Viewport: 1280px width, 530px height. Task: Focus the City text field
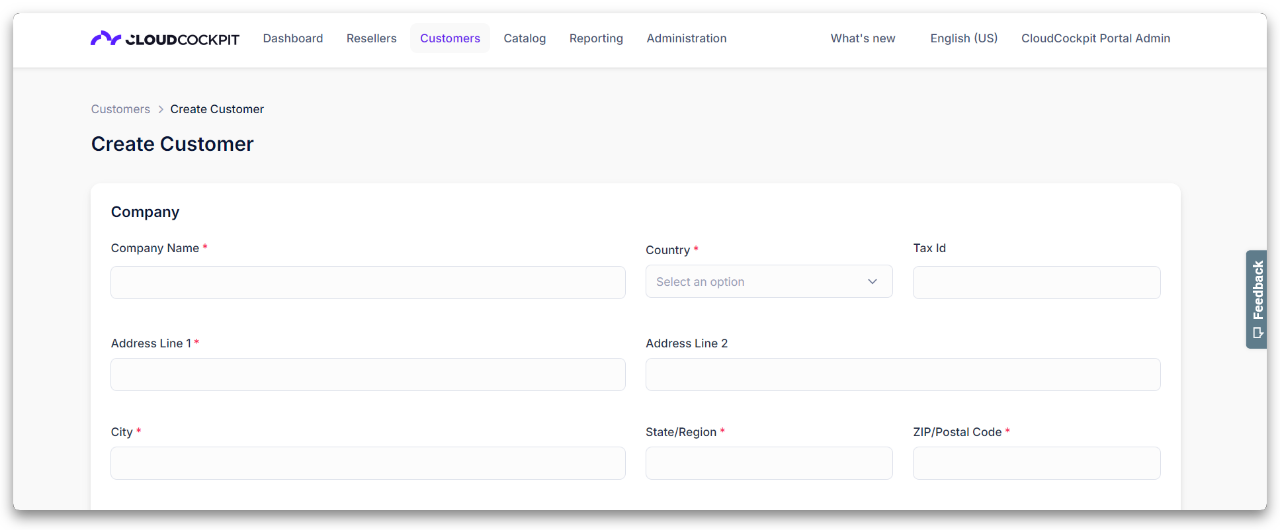(368, 463)
